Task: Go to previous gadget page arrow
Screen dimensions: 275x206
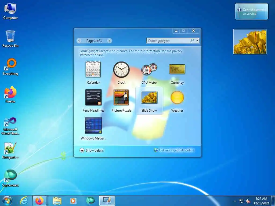Action: [79, 41]
